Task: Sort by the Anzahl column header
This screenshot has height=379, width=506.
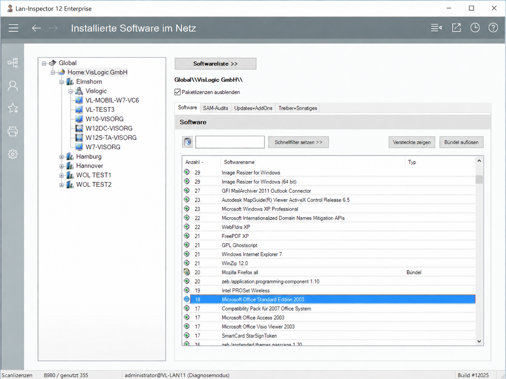Action: 201,162
